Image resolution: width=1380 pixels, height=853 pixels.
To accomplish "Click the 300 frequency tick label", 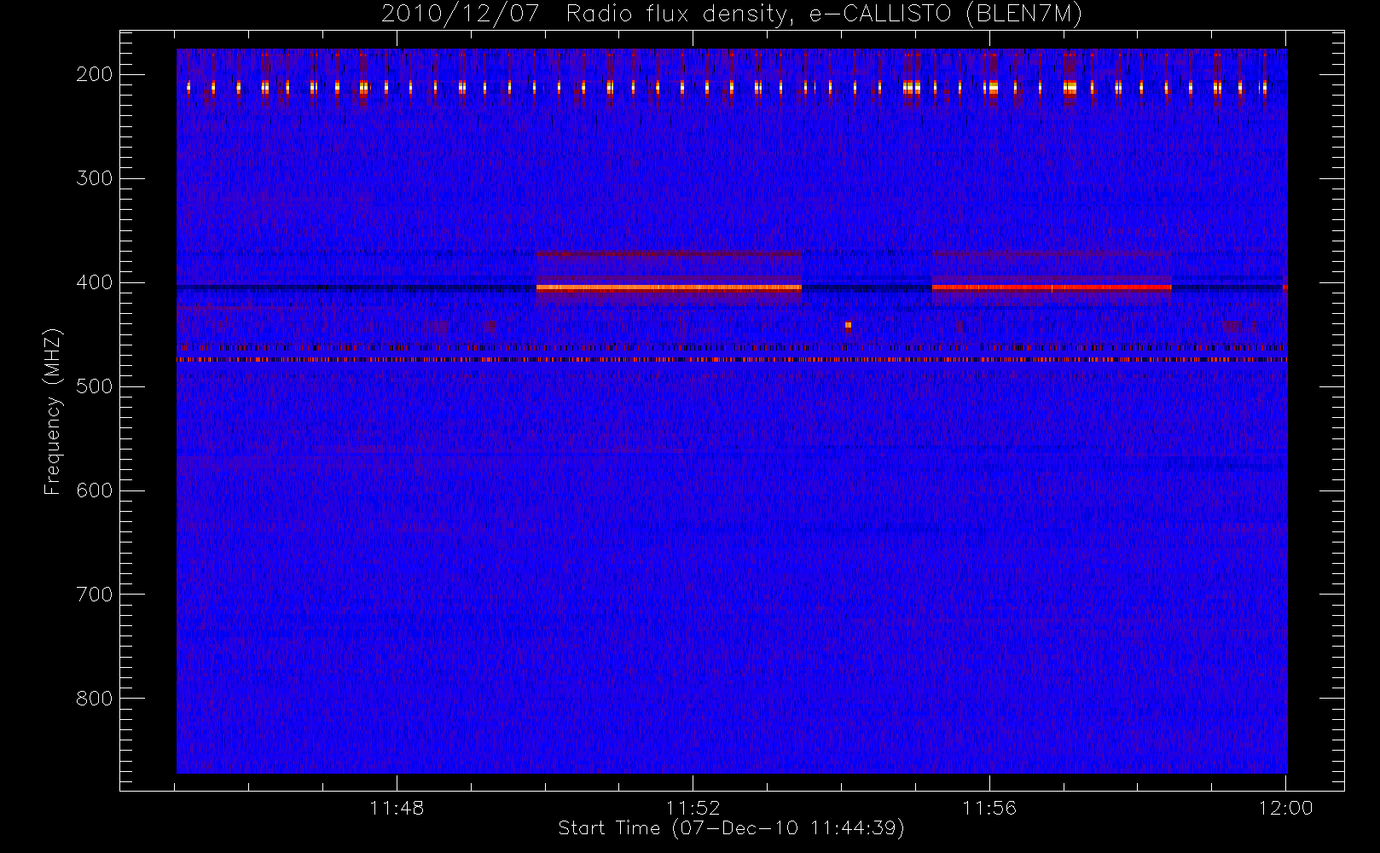I will pyautogui.click(x=94, y=178).
